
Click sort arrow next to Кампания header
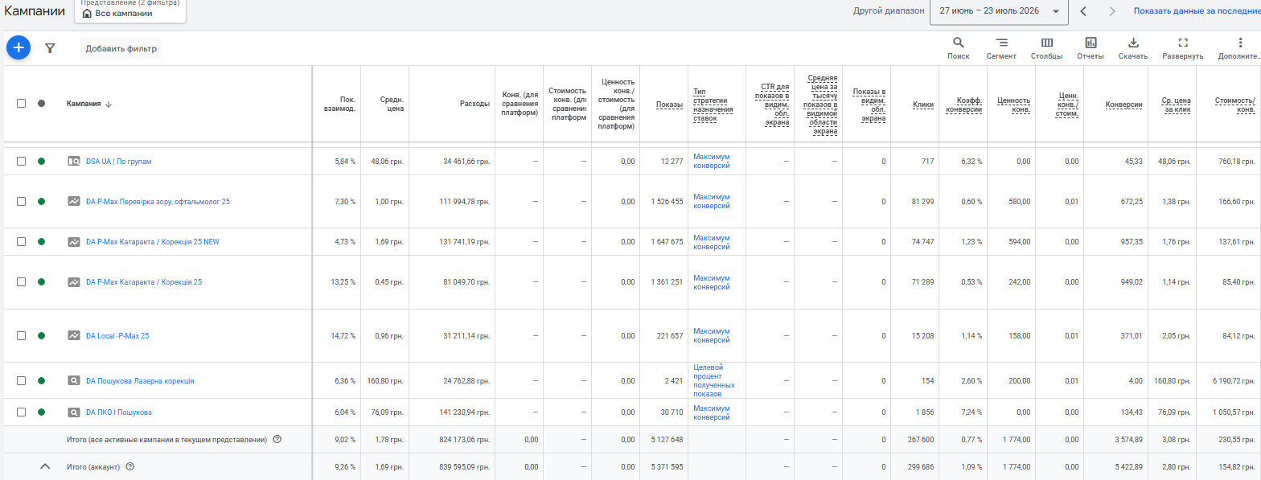tap(109, 104)
